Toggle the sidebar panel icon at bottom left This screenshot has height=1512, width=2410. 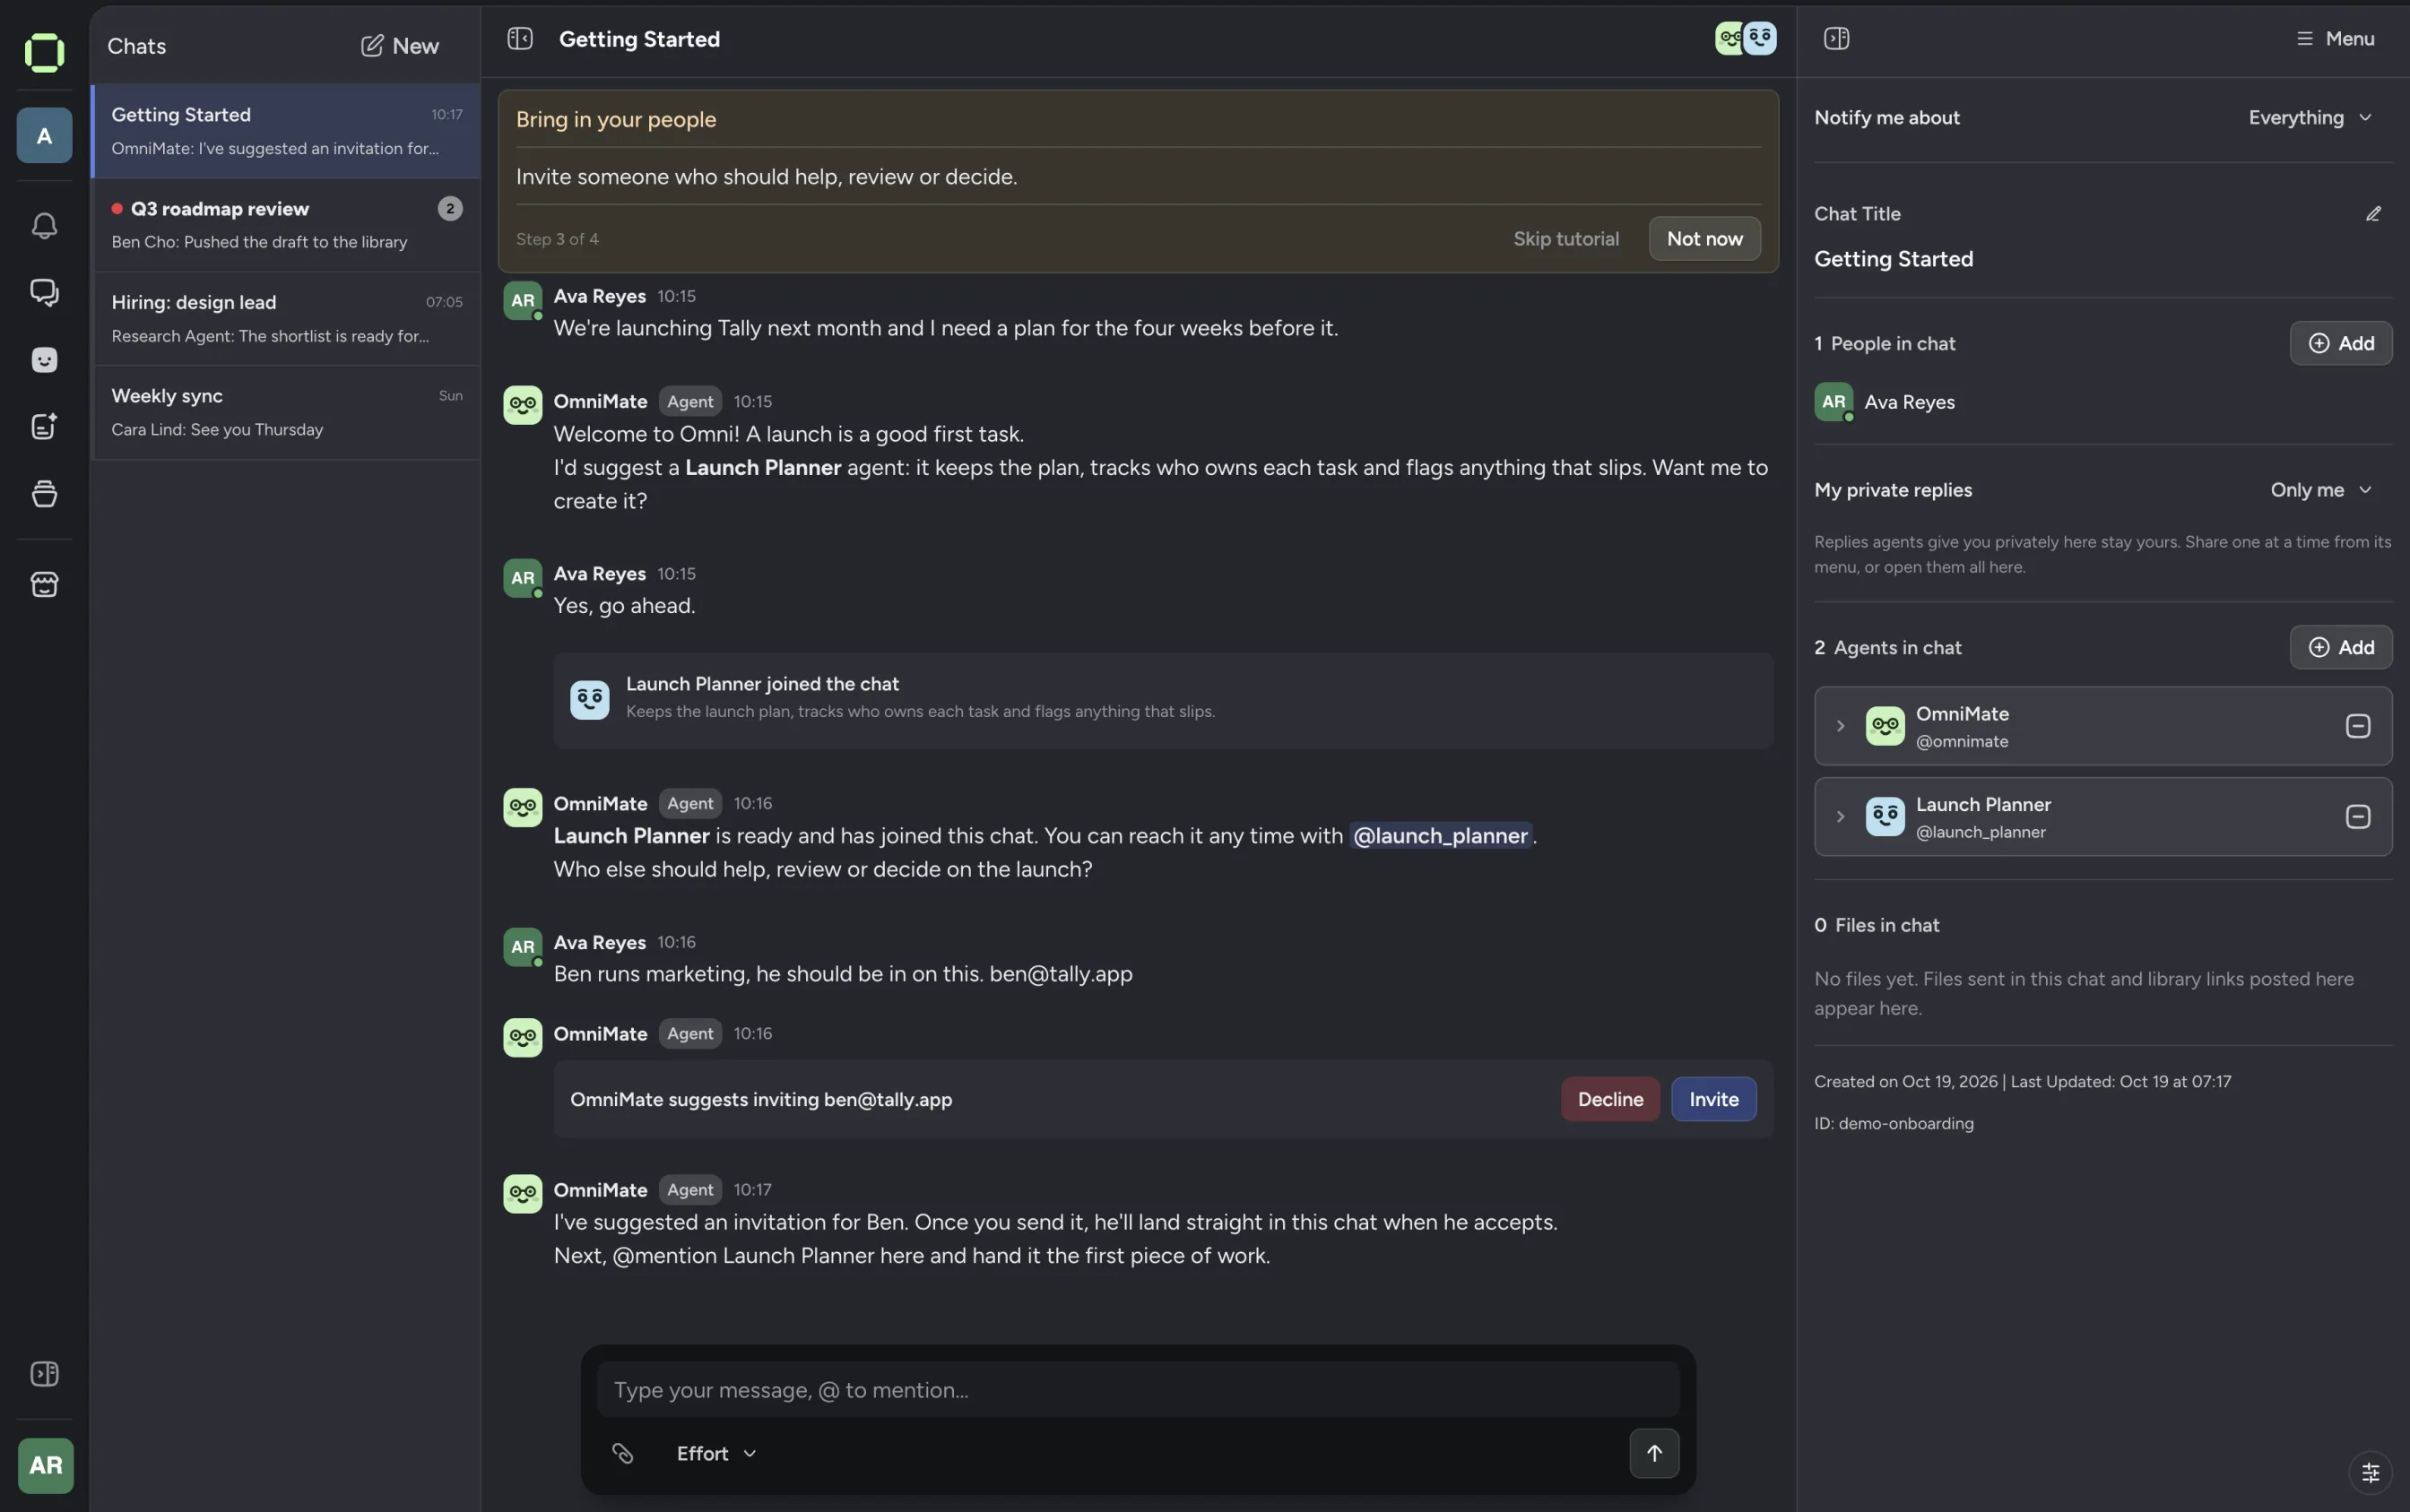44,1373
